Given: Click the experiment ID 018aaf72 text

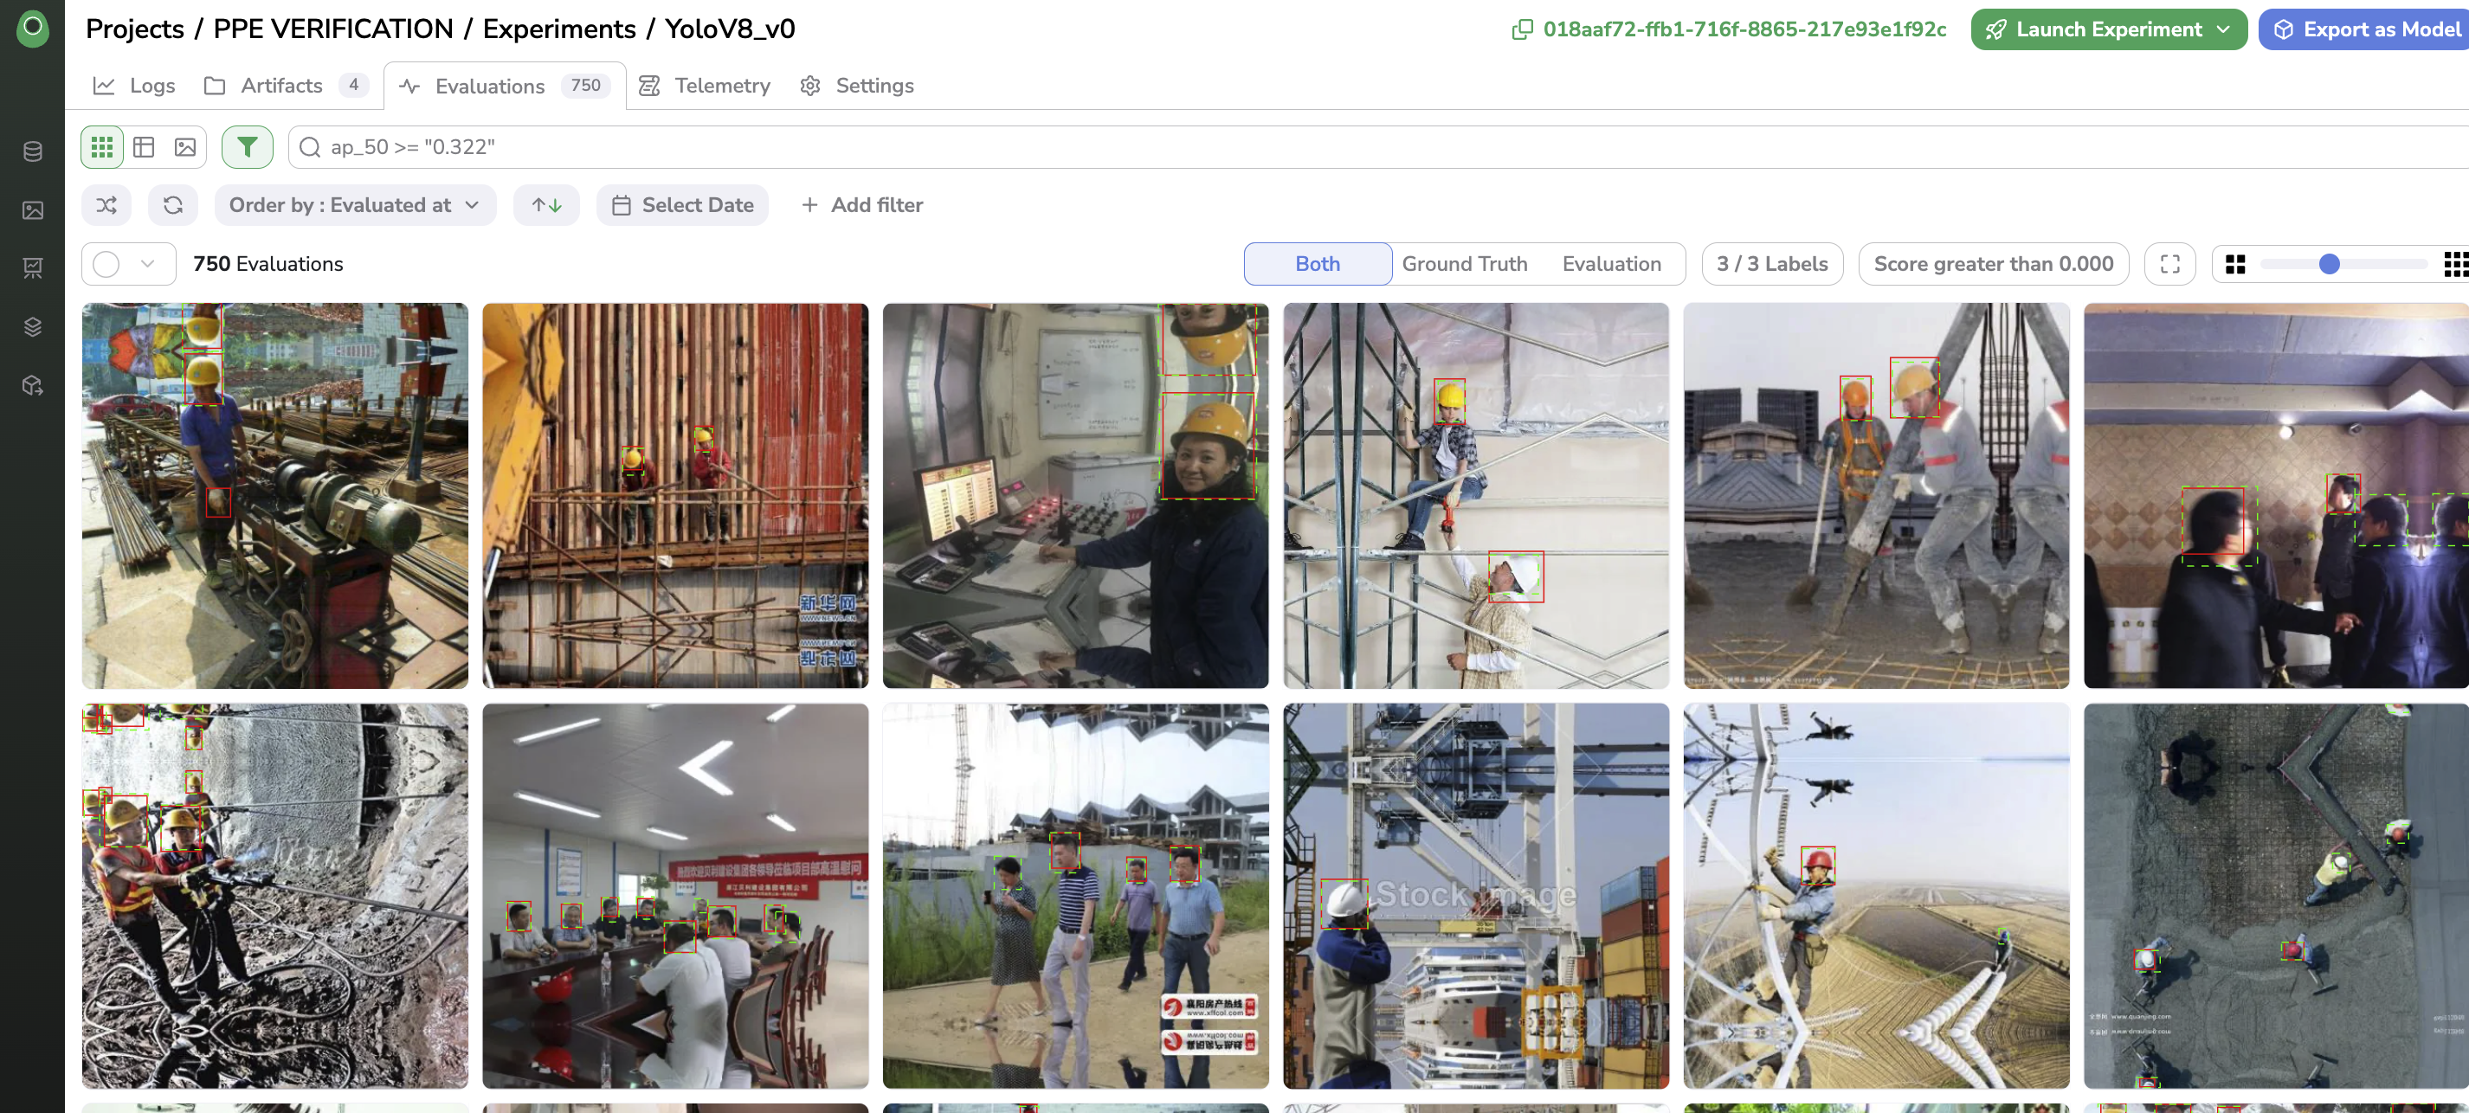Looking at the screenshot, I should tap(1744, 29).
